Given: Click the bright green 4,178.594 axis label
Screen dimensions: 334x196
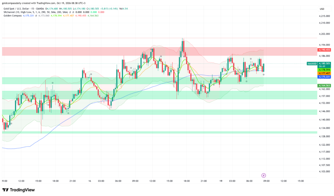Looking at the screenshot, I should [x=324, y=70].
